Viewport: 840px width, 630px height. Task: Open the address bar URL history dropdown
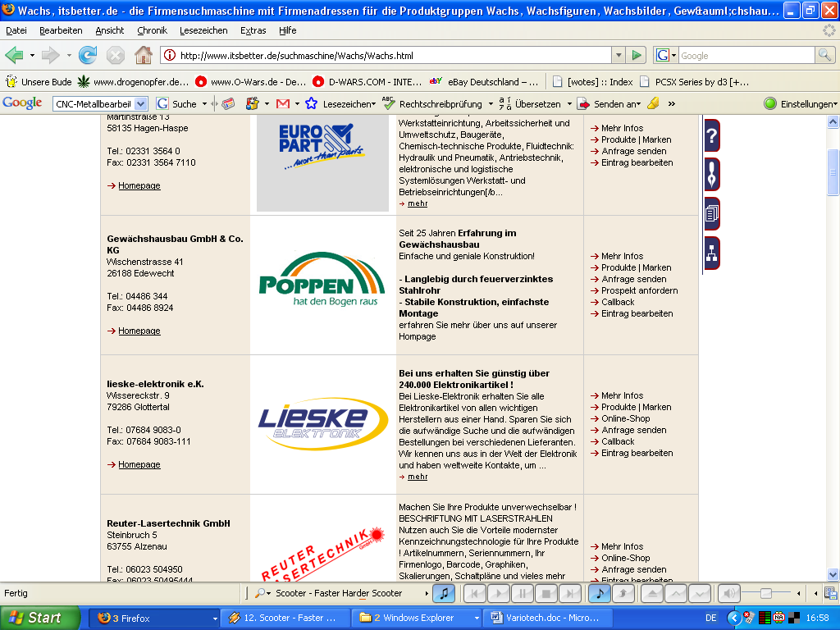[x=619, y=55]
